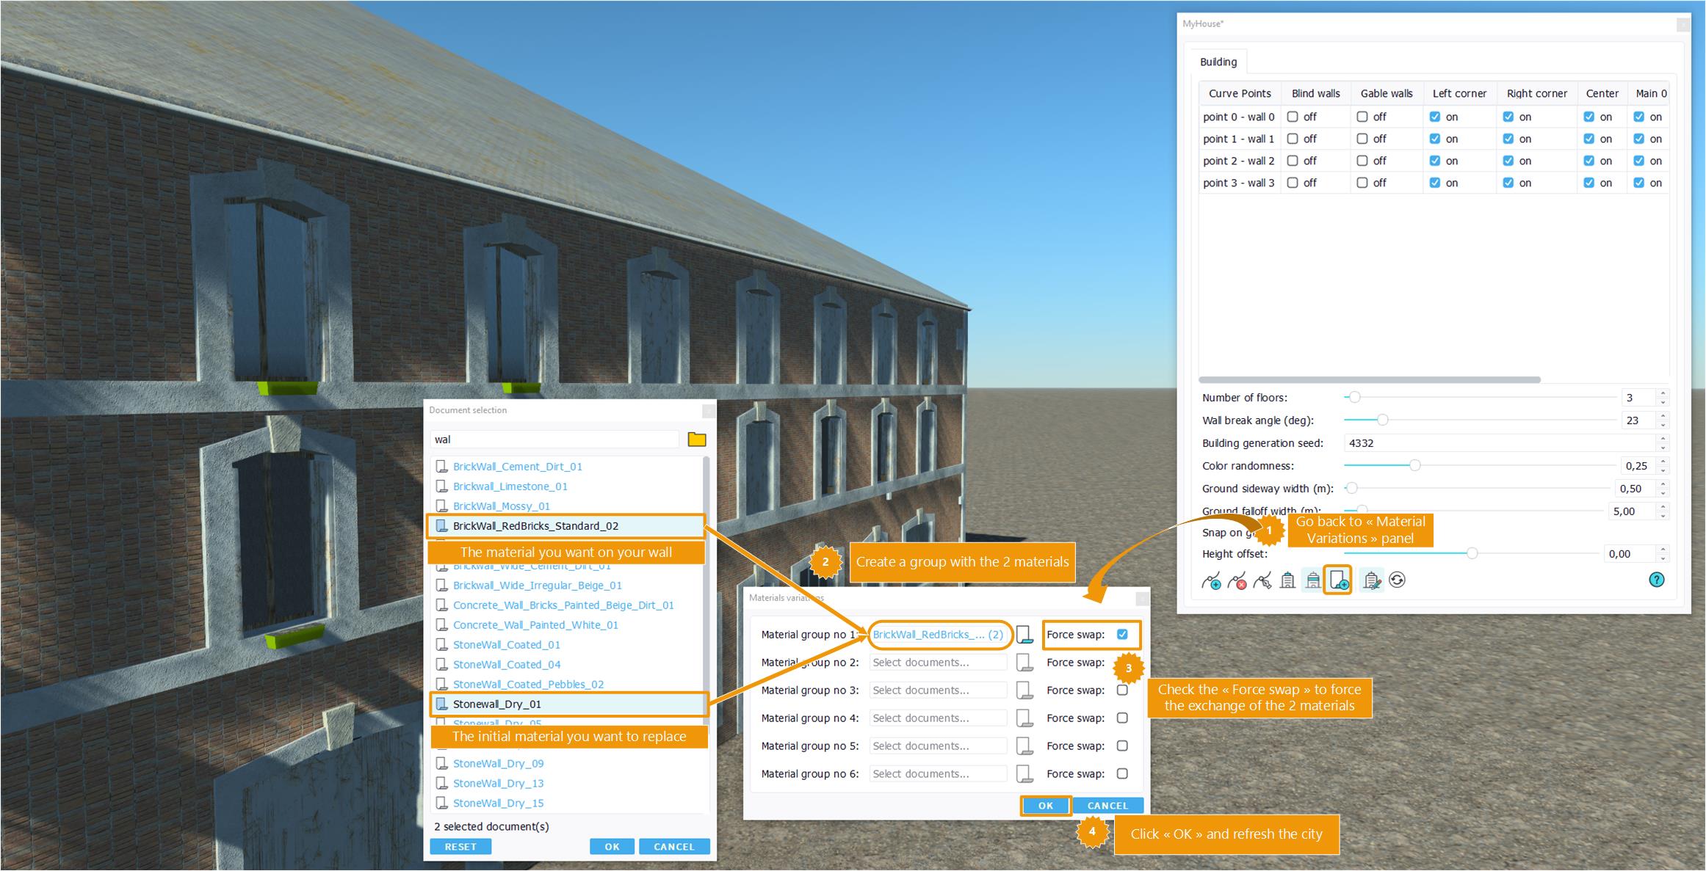
Task: Select the edit curve pen icon
Action: tap(1262, 581)
